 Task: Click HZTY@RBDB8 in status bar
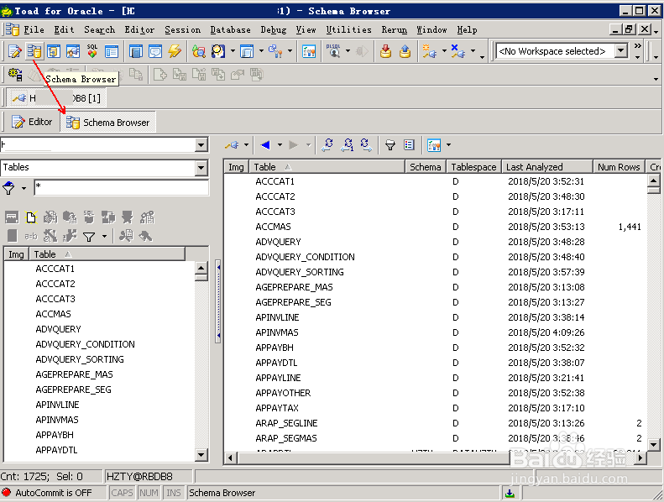(x=139, y=477)
